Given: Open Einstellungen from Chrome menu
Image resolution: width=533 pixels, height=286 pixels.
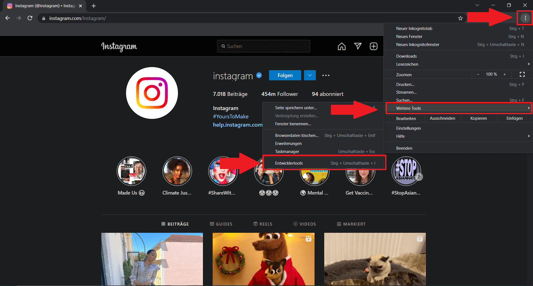Looking at the screenshot, I should [x=408, y=128].
